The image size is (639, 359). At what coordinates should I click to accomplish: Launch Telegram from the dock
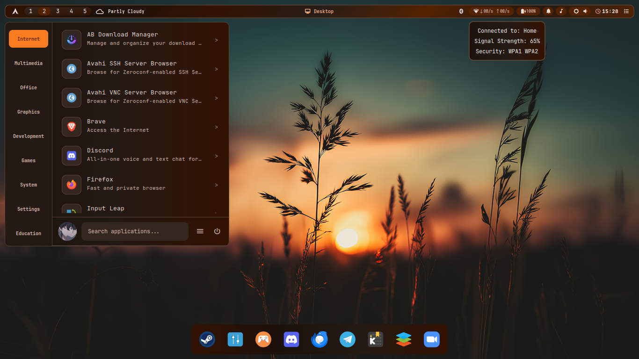pyautogui.click(x=348, y=339)
